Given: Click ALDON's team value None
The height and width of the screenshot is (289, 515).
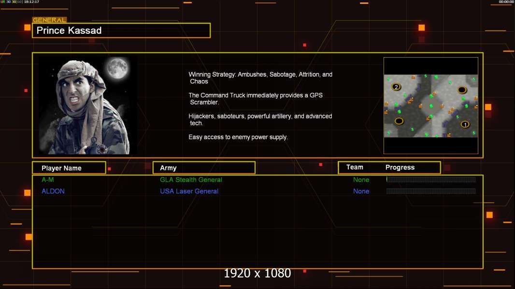Looking at the screenshot, I should click(x=361, y=191).
